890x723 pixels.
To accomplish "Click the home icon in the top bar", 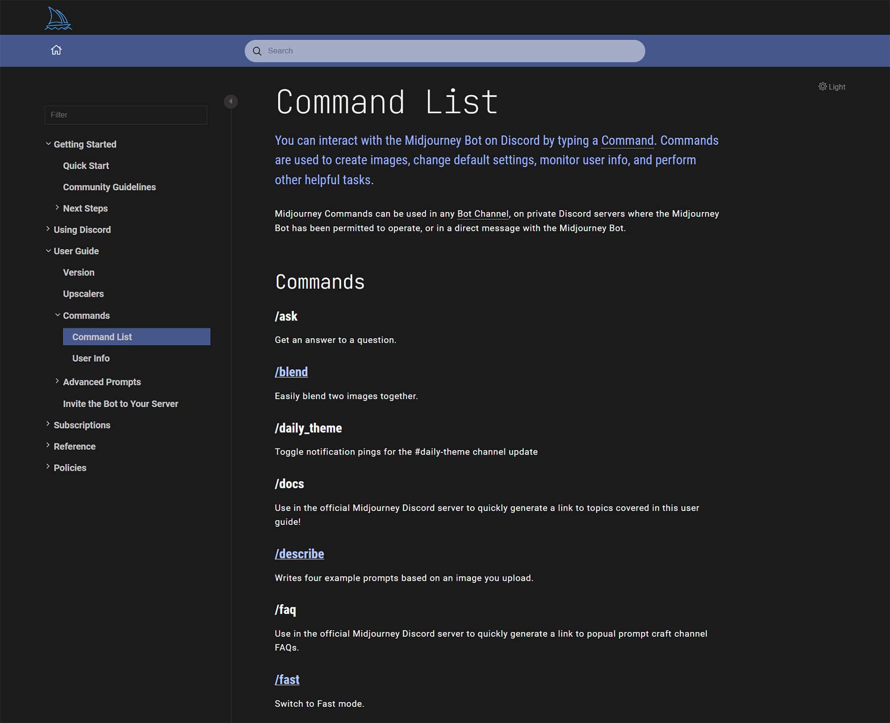I will click(x=56, y=50).
